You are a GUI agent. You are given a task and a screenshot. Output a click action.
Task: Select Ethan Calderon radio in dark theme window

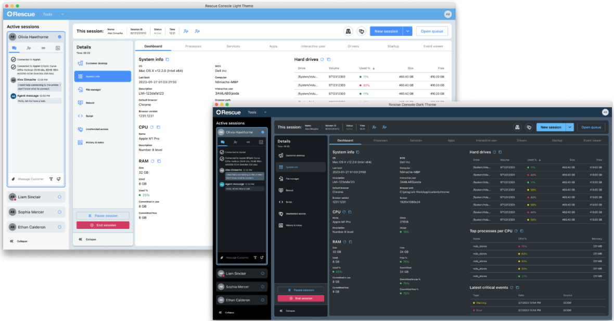(x=263, y=300)
